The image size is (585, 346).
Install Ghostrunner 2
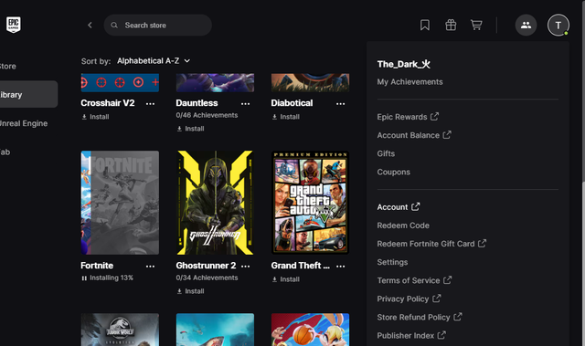(x=191, y=291)
